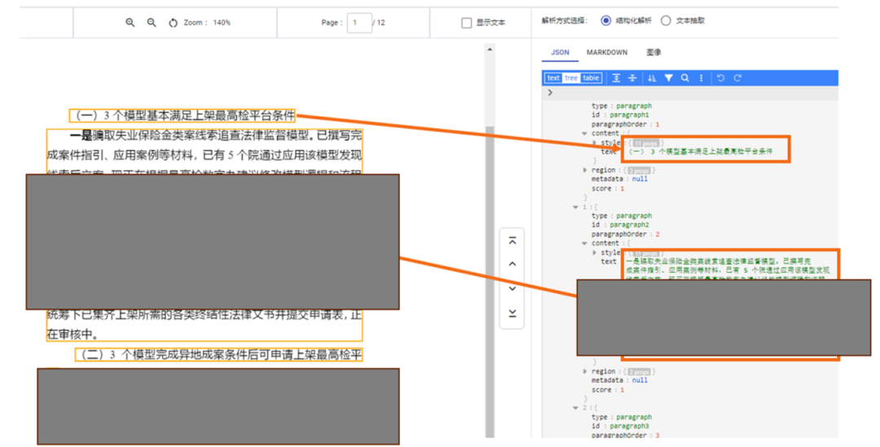Click the '11 props' badge of paragraph1 style
The image size is (880, 447).
point(646,143)
